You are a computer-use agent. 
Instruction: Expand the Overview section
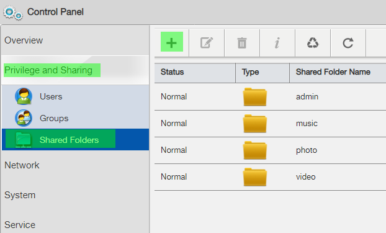click(24, 40)
